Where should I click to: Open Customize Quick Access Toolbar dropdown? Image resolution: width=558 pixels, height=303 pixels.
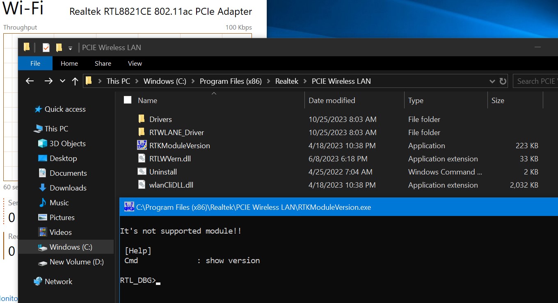tap(70, 48)
